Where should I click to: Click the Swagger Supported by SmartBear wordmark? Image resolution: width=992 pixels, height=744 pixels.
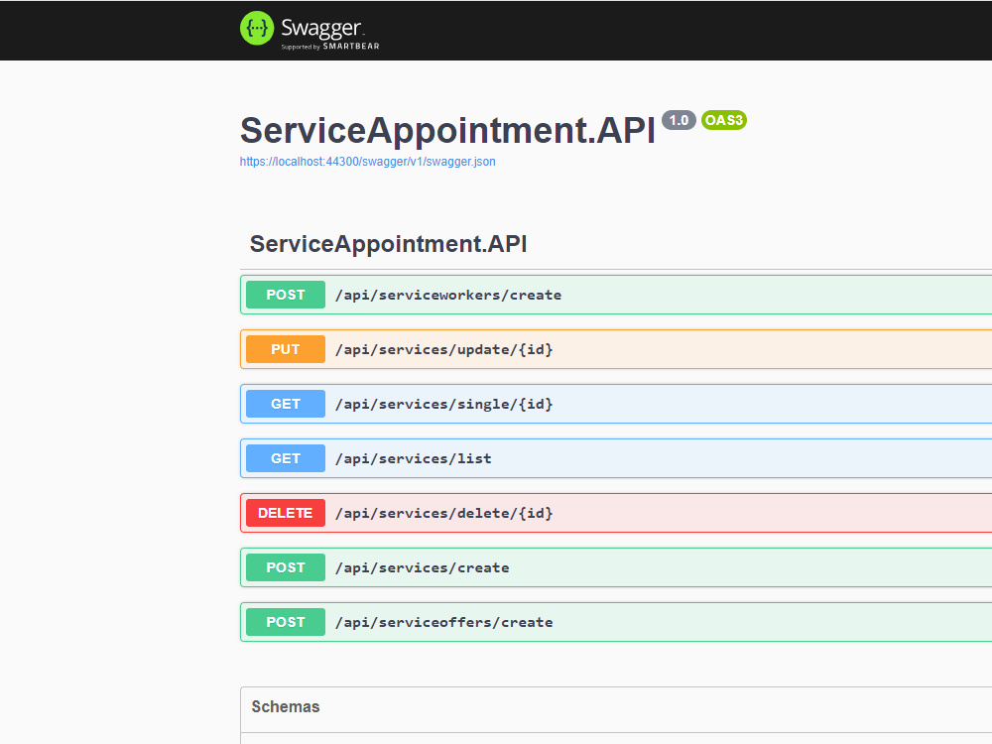(x=329, y=33)
